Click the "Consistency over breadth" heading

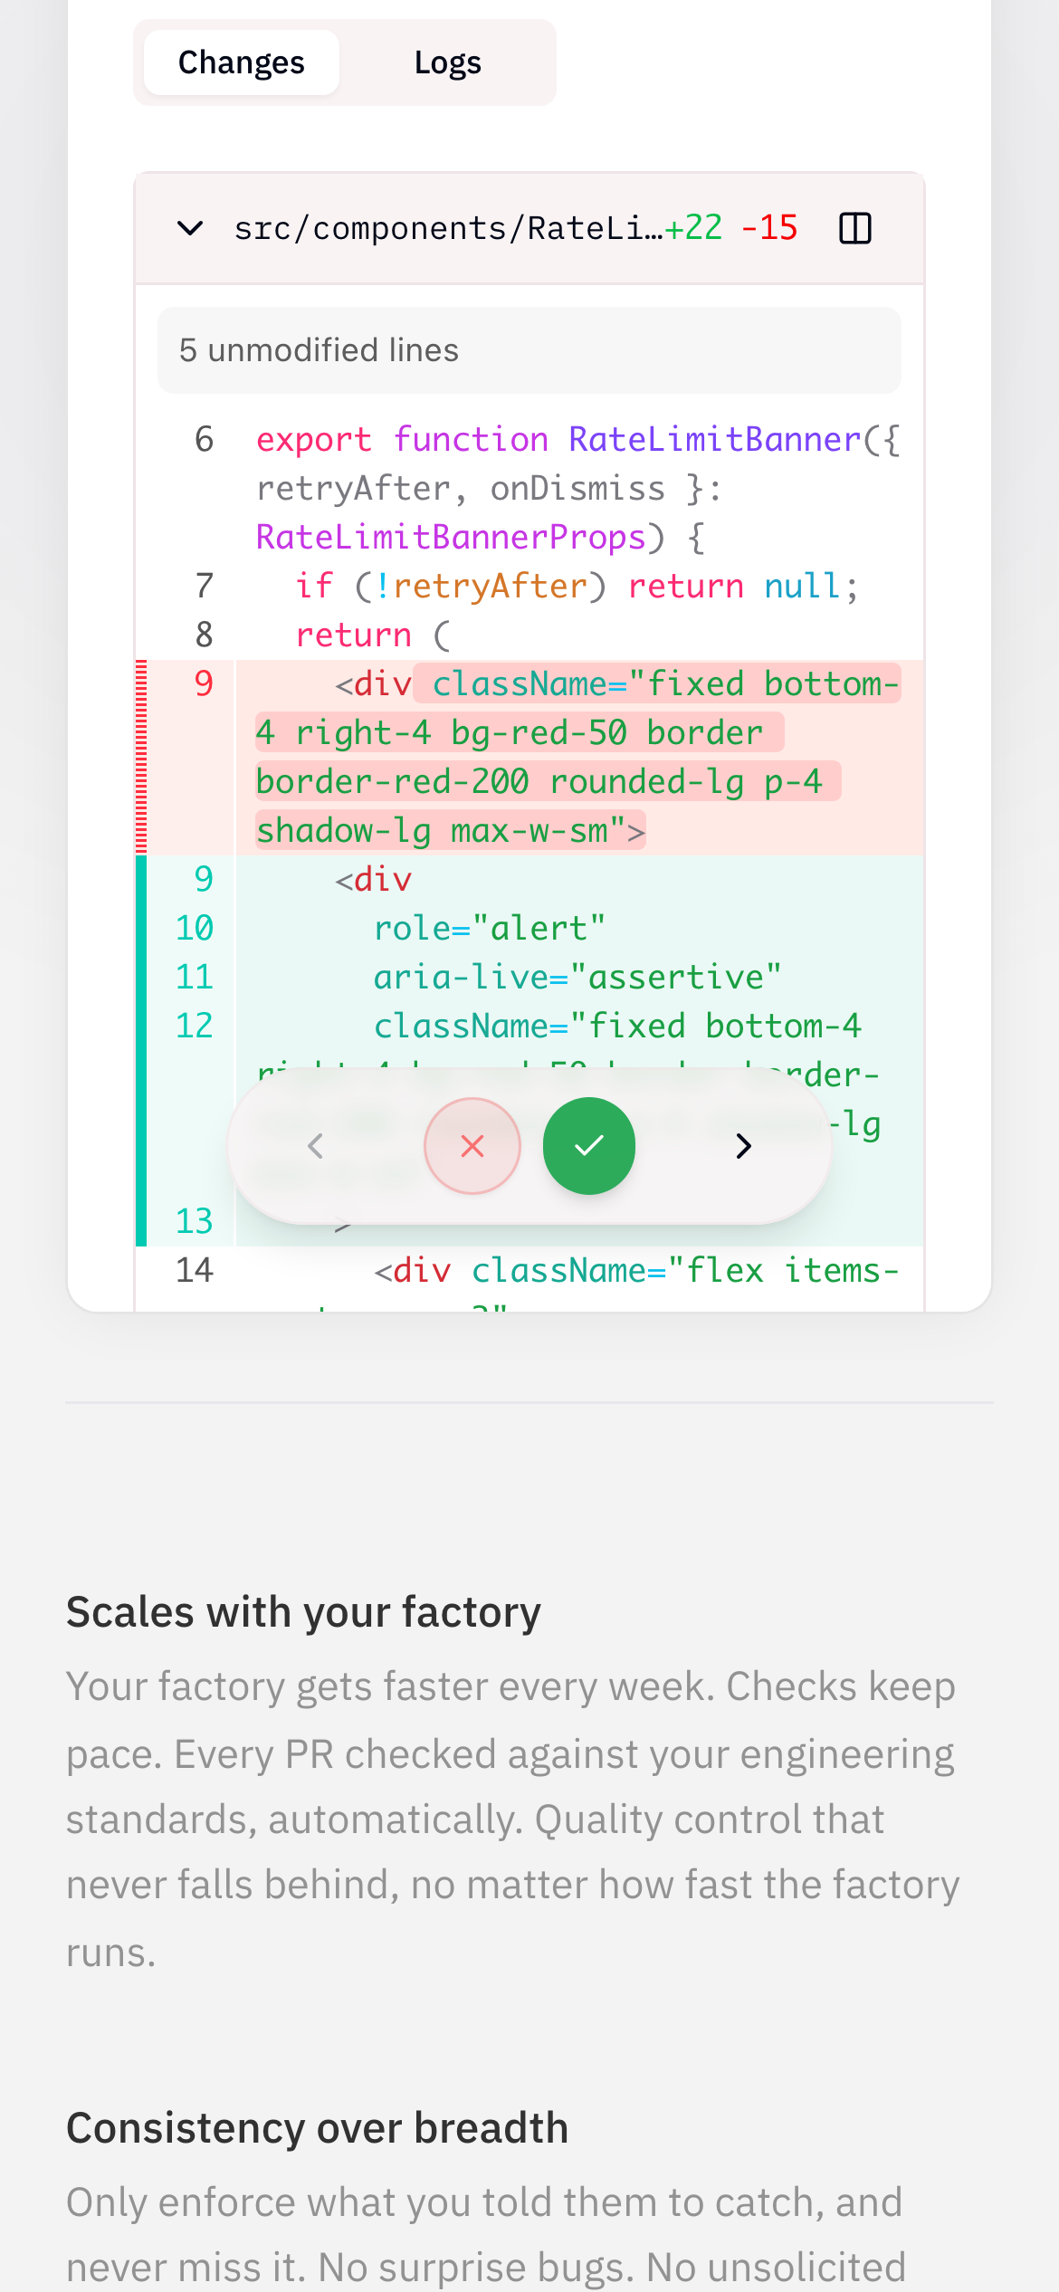[x=317, y=2127]
